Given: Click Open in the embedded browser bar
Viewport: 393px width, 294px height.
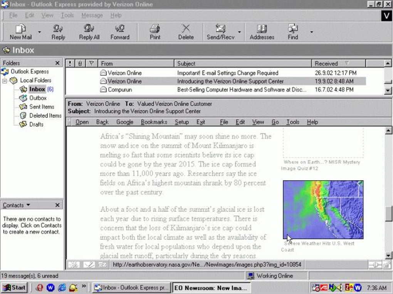Looking at the screenshot, I should pos(82,122).
